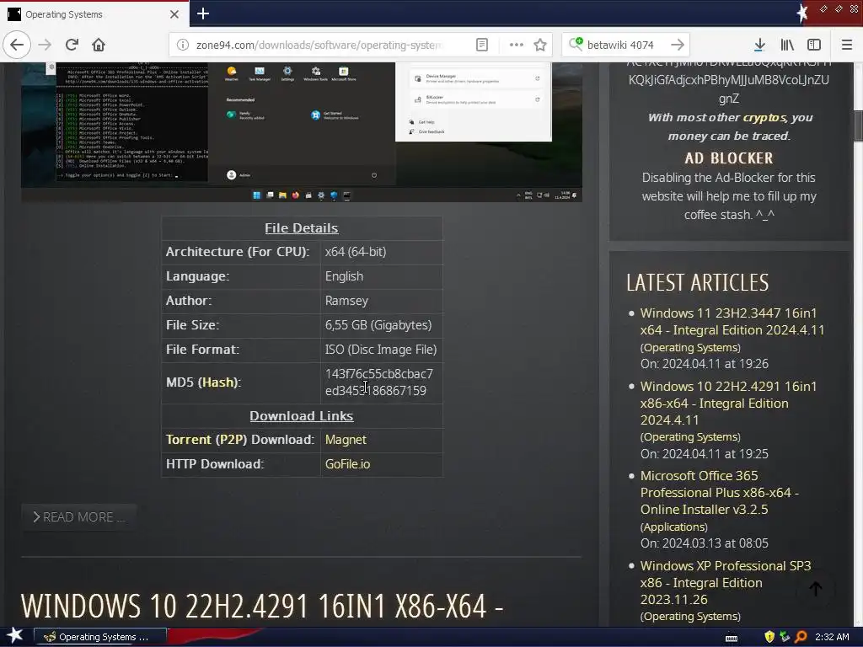This screenshot has width=863, height=647.
Task: Click the forward navigation arrow
Action: click(45, 45)
